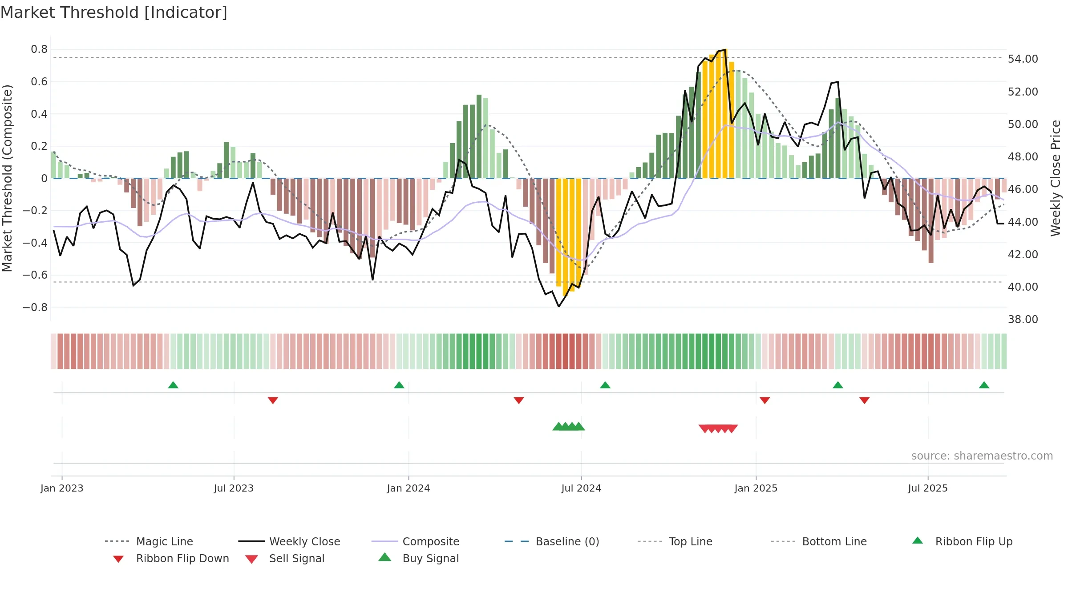Click the 42.00 price axis label
This screenshot has height=600, width=1068.
click(1023, 255)
